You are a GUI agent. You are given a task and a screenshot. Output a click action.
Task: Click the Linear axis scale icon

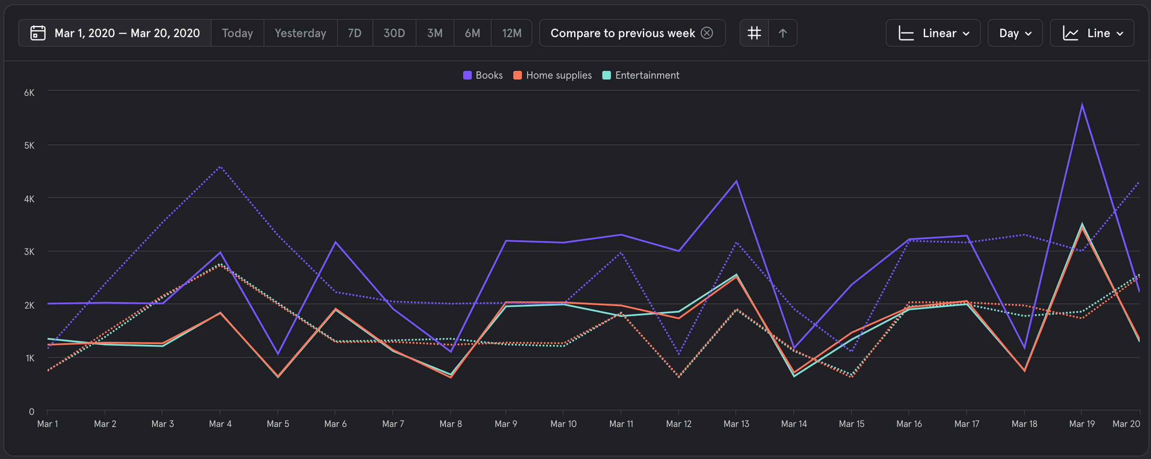coord(906,33)
